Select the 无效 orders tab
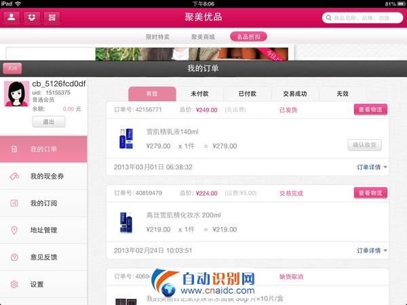407x305 pixels. coord(343,94)
